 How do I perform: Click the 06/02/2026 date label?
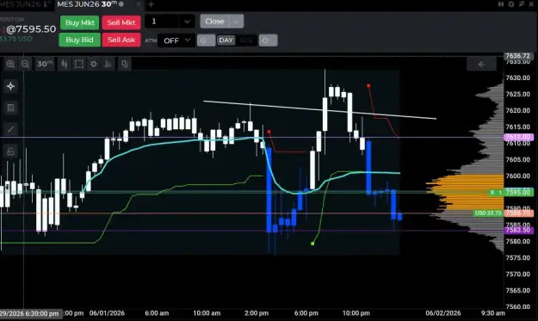tap(443, 313)
